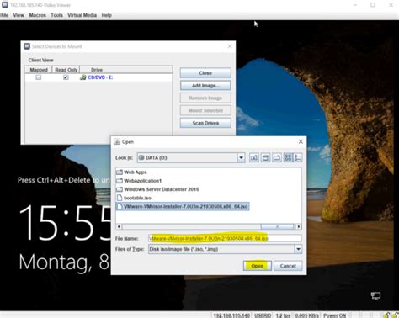Click the Remove Image button
This screenshot has height=318, width=399.
click(x=205, y=98)
